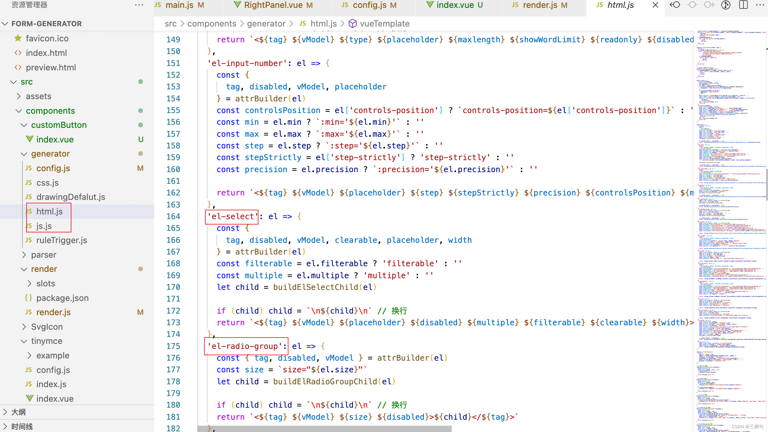
Task: Open config.js under generator folder
Action: pyautogui.click(x=53, y=168)
